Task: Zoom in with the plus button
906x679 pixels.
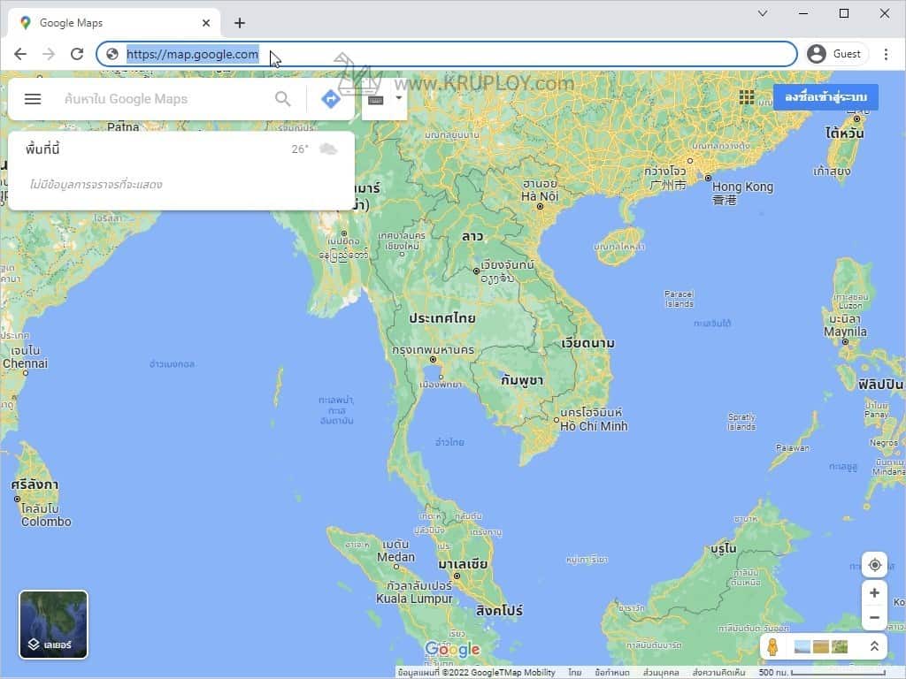Action: [x=874, y=593]
